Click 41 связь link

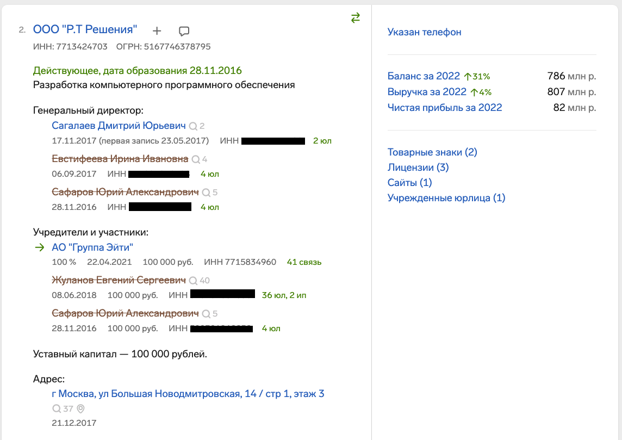coord(304,262)
